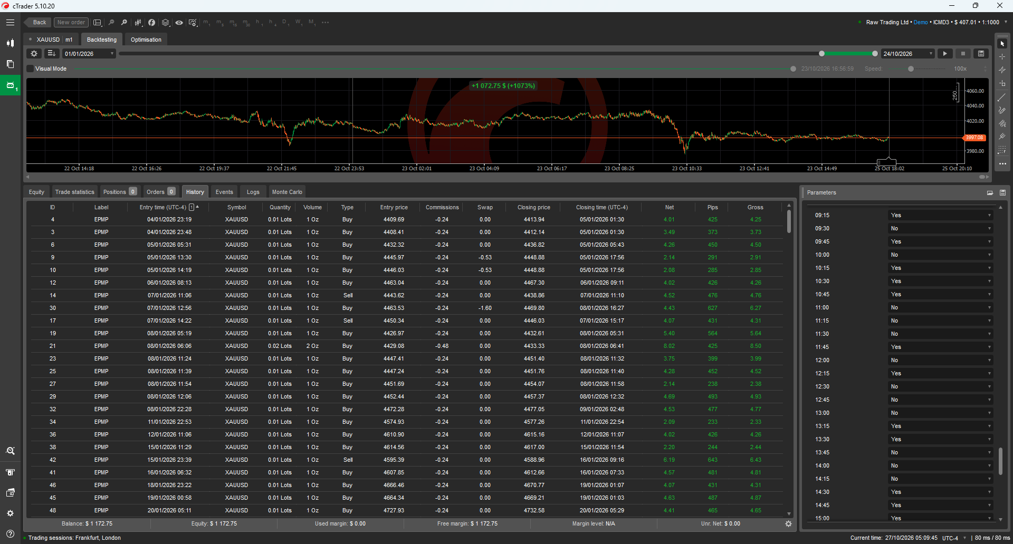Open the Copy section in left sidebar
The height and width of the screenshot is (544, 1013).
tap(10, 64)
